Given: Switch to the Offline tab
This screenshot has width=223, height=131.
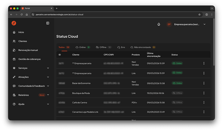Looking at the screenshot, I should (104, 47).
